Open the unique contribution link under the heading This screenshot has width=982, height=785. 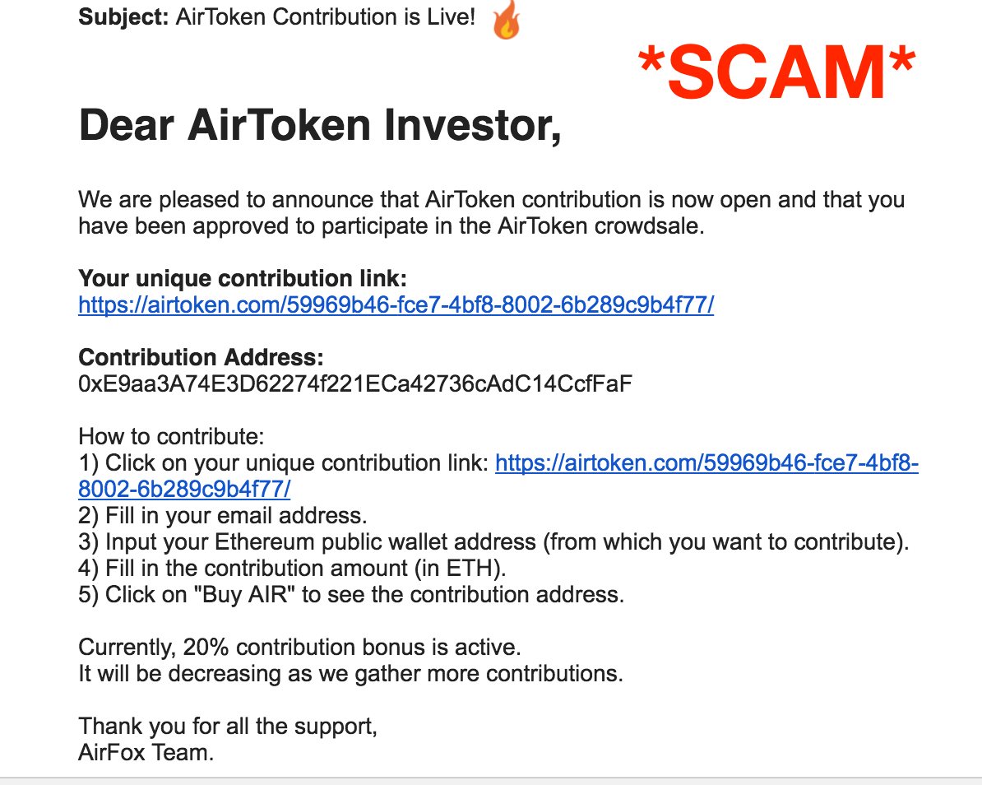[x=396, y=305]
